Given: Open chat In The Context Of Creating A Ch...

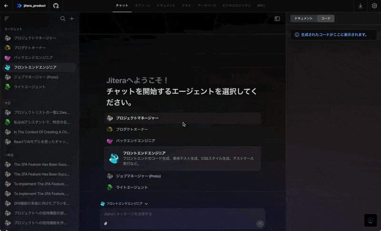Looking at the screenshot, I should pyautogui.click(x=40, y=132).
